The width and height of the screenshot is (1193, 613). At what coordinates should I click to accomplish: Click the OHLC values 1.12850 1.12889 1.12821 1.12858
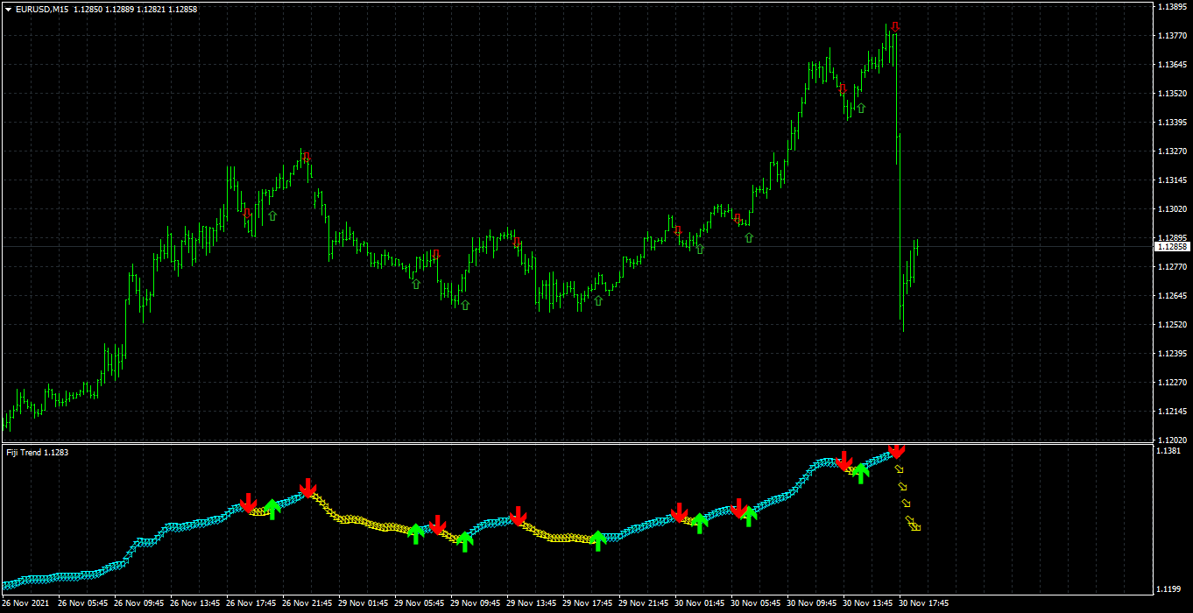coord(135,9)
